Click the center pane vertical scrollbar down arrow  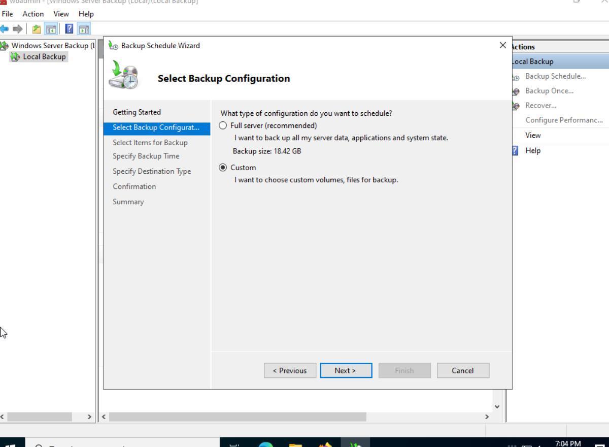point(496,406)
